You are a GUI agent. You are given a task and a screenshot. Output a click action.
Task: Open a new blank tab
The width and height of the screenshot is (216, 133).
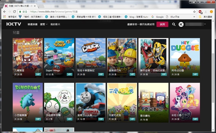pyautogui.click(x=41, y=6)
